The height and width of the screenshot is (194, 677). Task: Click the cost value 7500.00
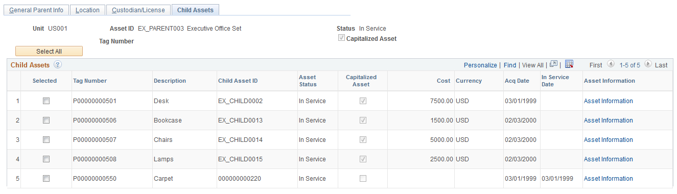pyautogui.click(x=441, y=101)
